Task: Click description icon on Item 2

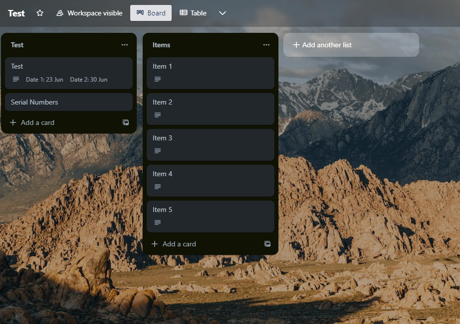Action: pos(158,115)
